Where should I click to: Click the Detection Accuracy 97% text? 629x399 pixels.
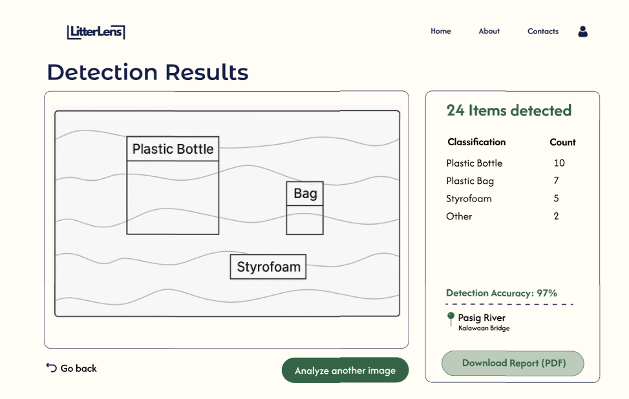click(x=502, y=293)
